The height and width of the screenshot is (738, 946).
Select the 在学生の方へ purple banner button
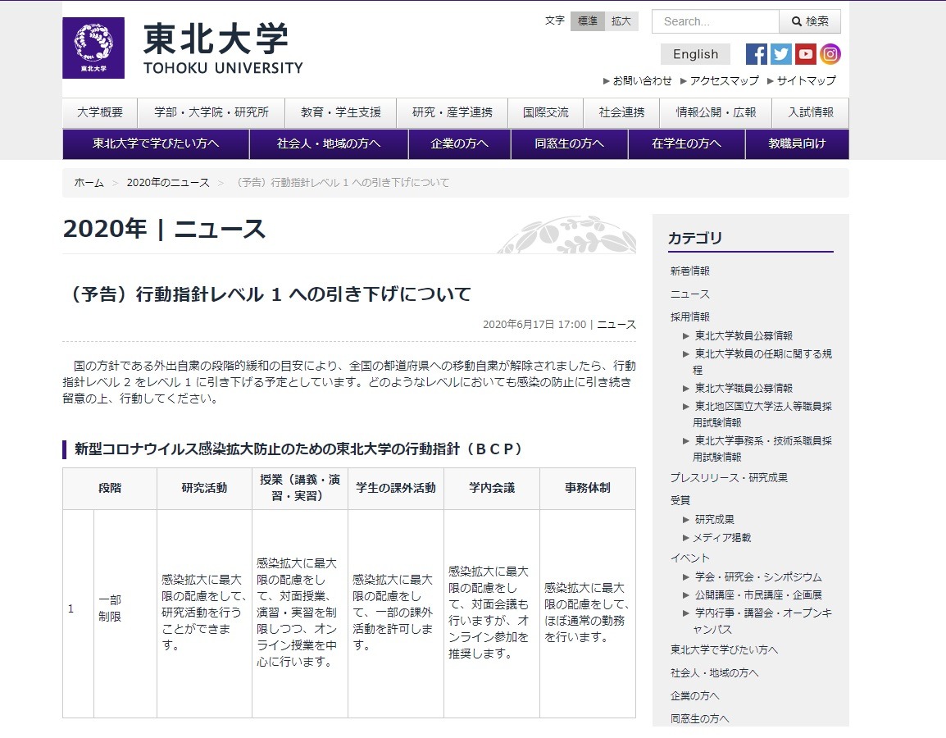pos(685,143)
